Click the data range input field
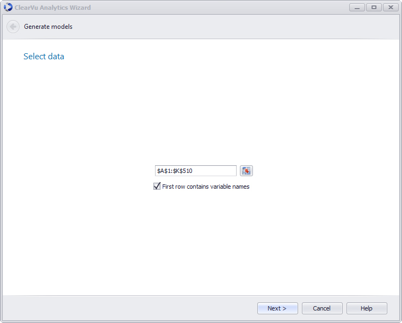Viewport: 402px width, 323px height. (196, 171)
